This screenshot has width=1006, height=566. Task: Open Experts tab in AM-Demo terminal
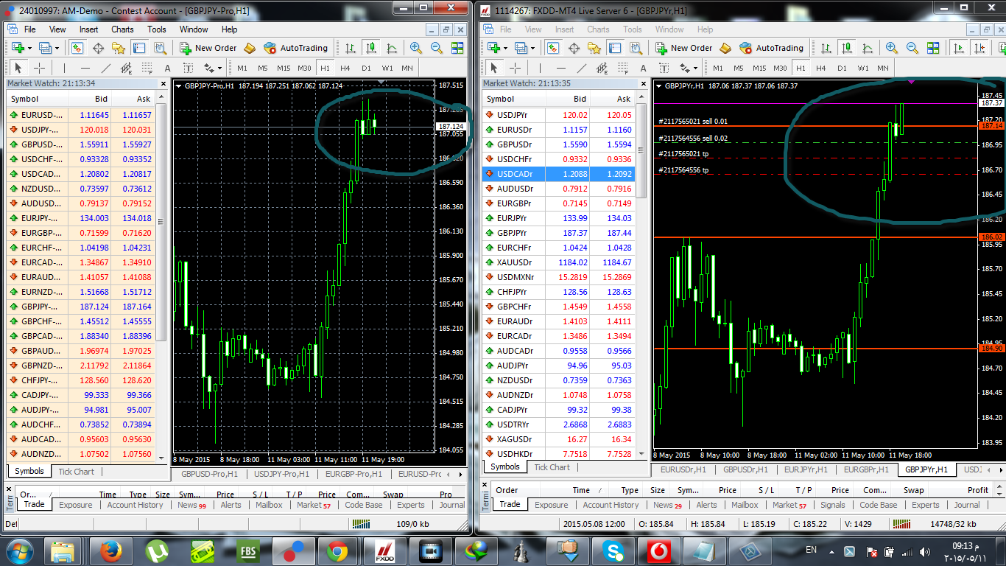click(410, 505)
